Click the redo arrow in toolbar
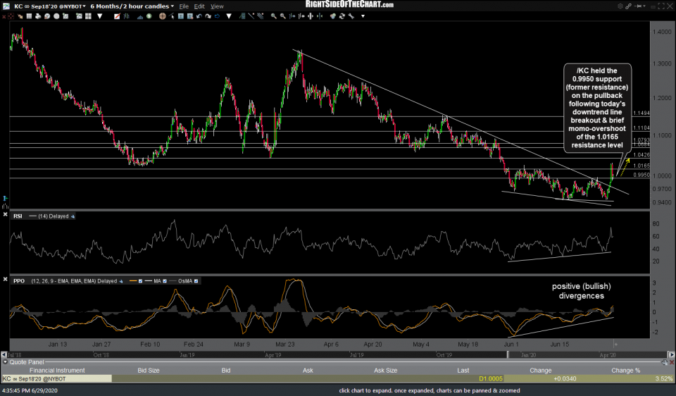676x396 pixels. 208,16
